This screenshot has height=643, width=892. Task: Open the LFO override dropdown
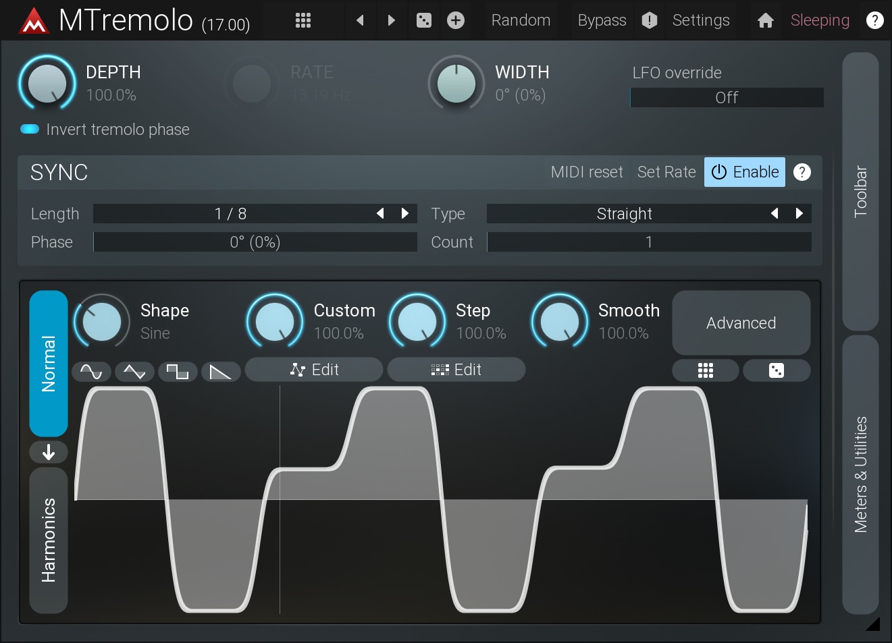[x=727, y=98]
